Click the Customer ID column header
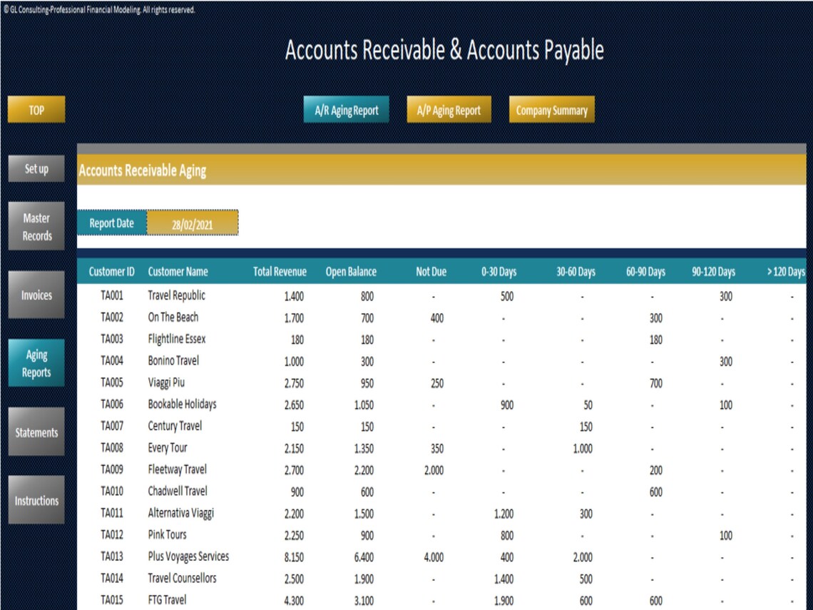The height and width of the screenshot is (610, 813). tap(111, 271)
